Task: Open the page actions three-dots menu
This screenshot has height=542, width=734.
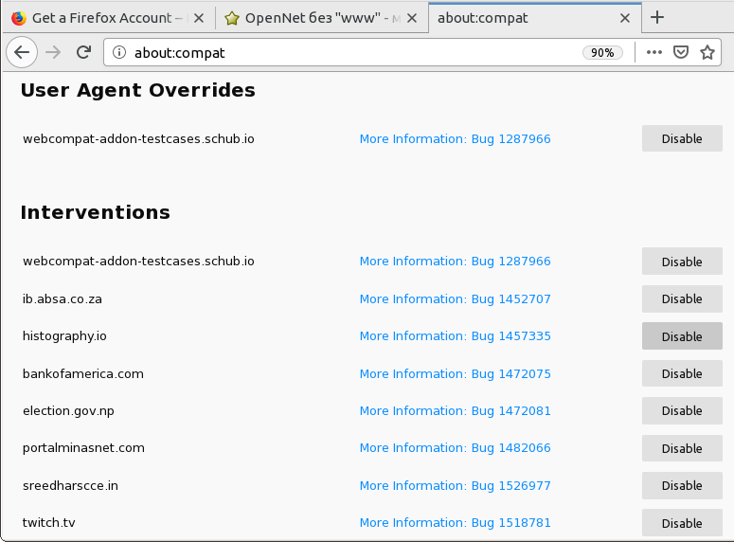Action: (x=654, y=53)
